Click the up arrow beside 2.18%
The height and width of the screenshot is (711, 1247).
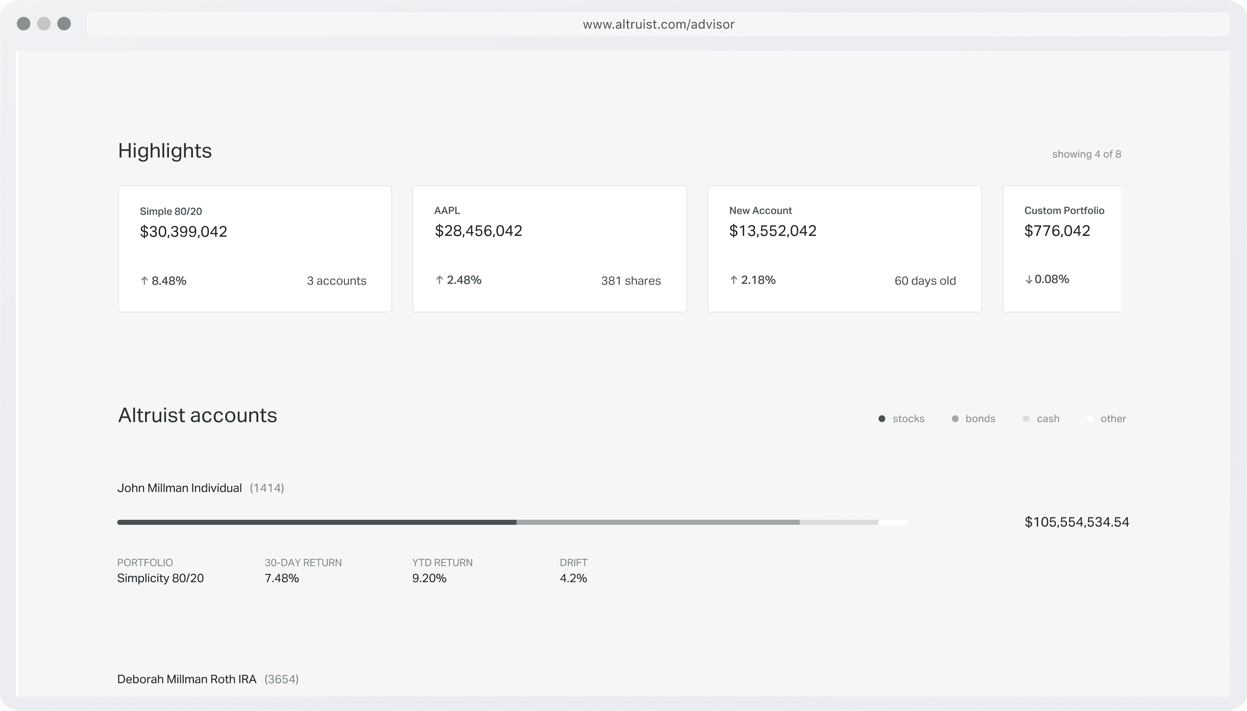[734, 280]
